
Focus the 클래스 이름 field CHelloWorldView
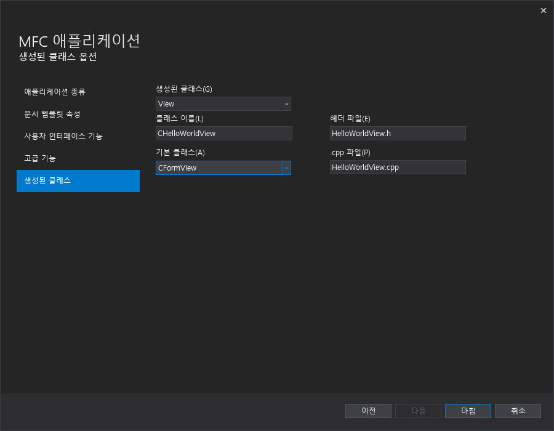coord(224,134)
